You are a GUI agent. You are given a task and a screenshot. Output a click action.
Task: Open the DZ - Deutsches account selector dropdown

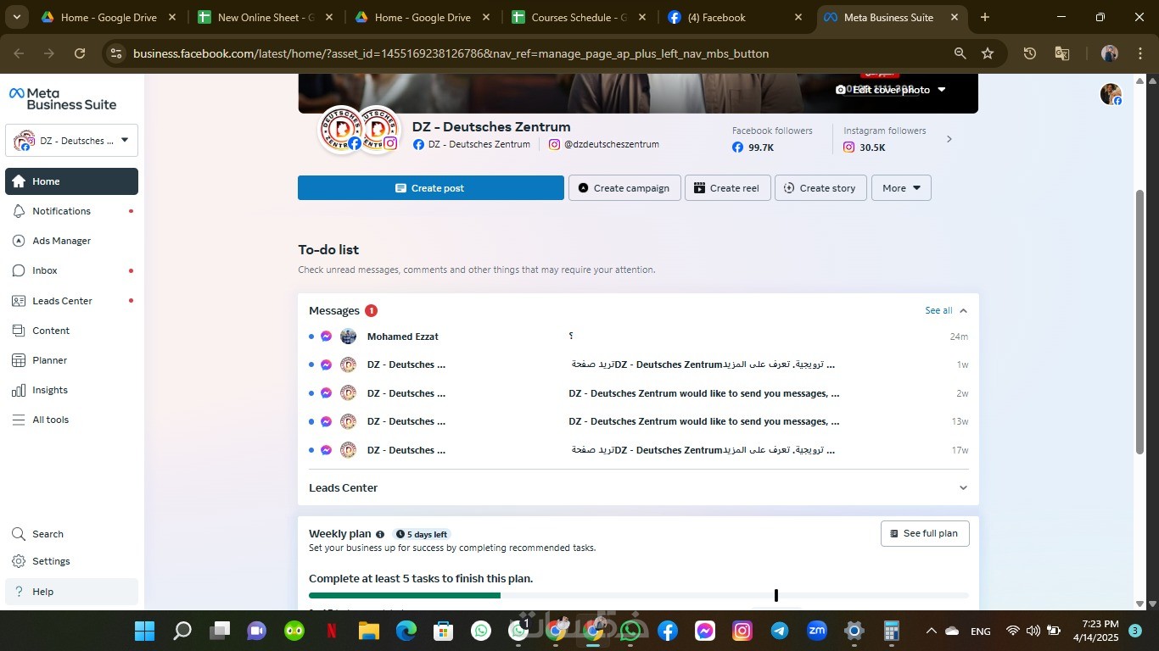tap(71, 141)
